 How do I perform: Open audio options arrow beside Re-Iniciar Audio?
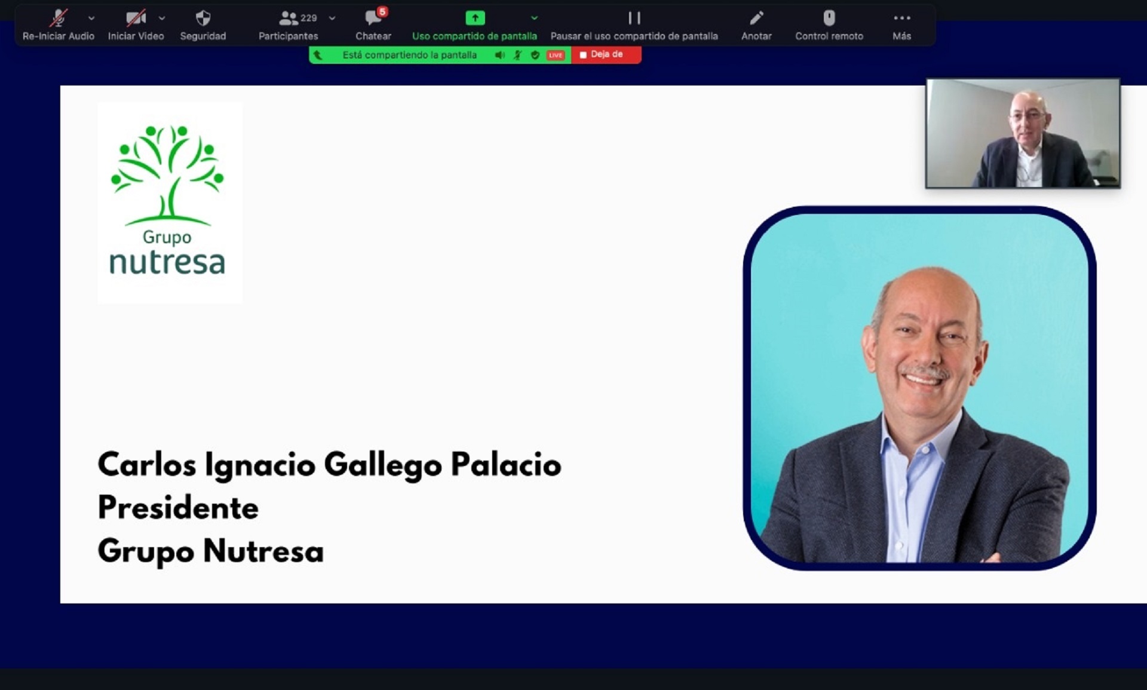click(91, 18)
